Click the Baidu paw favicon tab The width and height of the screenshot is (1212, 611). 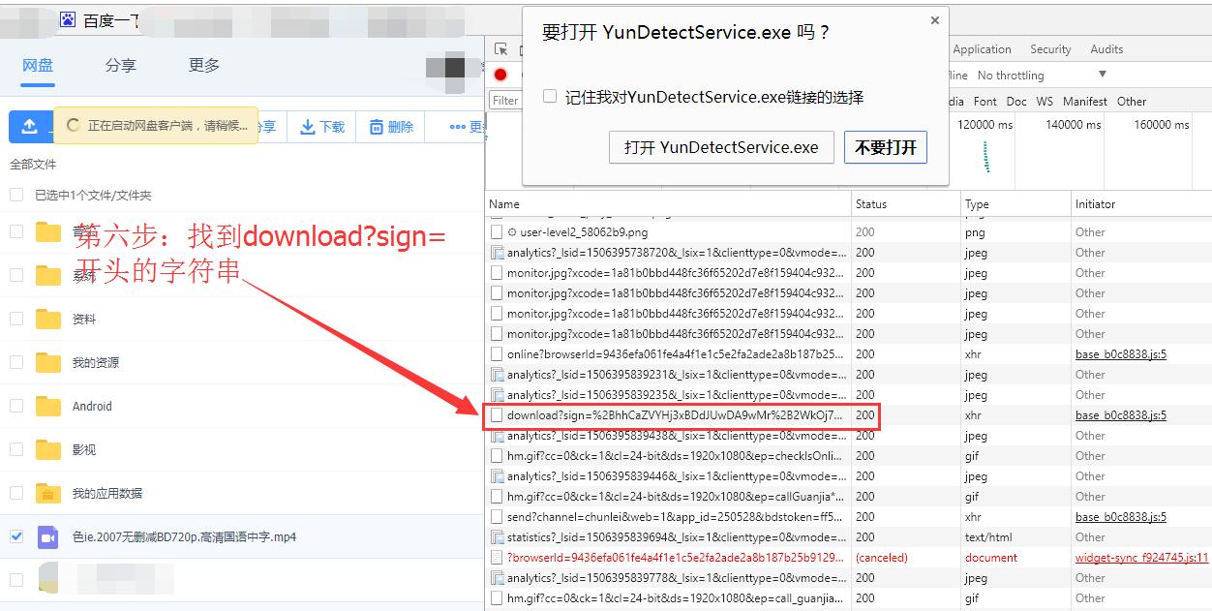pyautogui.click(x=68, y=19)
